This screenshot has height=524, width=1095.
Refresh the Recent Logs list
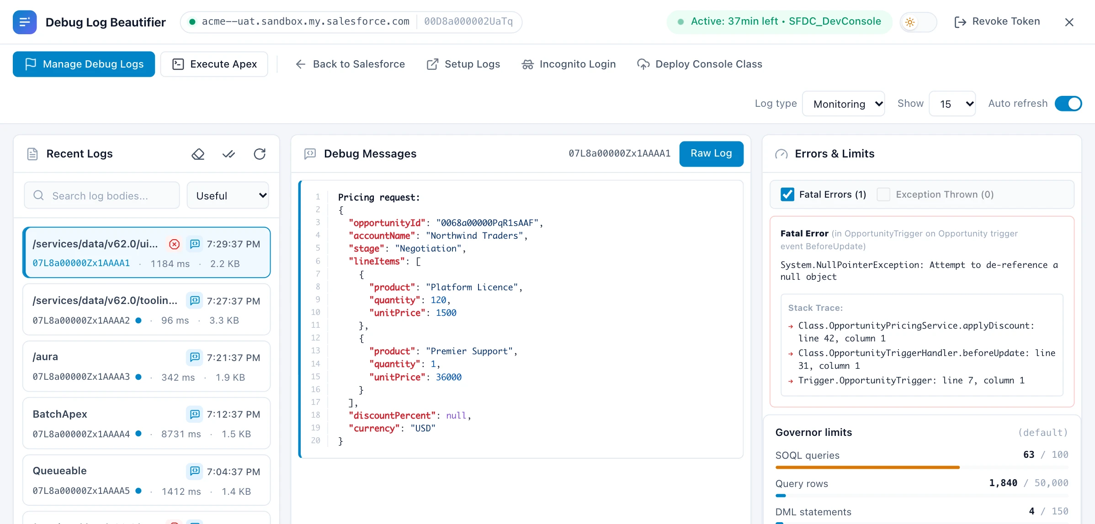click(x=260, y=154)
